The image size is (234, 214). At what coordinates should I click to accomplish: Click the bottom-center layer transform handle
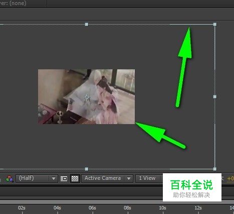pos(87,169)
